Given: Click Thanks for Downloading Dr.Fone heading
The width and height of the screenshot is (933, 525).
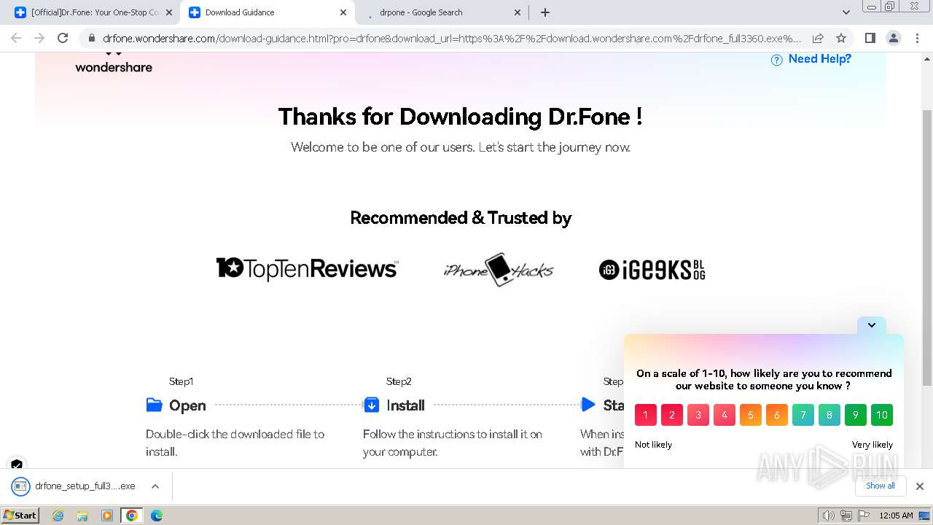Looking at the screenshot, I should tap(461, 117).
